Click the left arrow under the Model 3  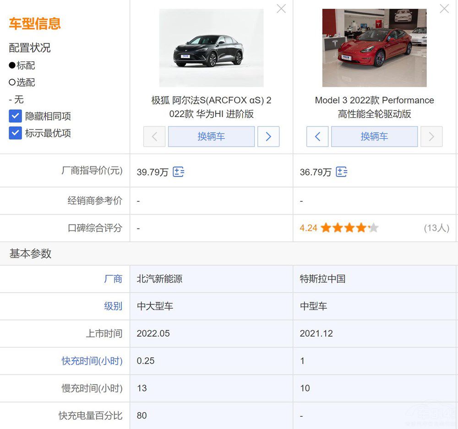(317, 137)
